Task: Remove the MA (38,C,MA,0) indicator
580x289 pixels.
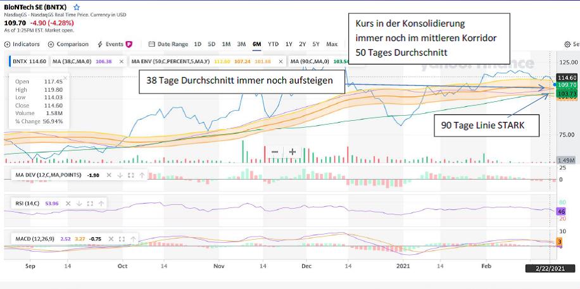Action: click(122, 62)
